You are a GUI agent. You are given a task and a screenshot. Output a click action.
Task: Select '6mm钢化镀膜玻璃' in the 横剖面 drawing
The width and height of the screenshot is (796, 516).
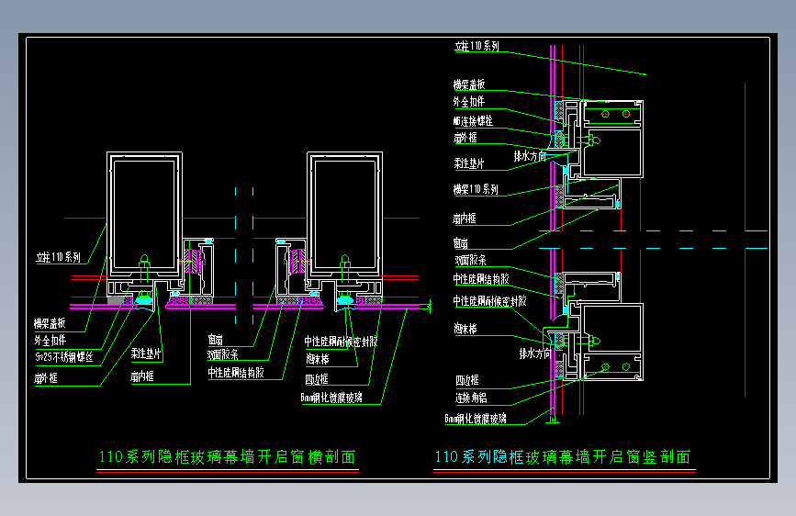[331, 398]
